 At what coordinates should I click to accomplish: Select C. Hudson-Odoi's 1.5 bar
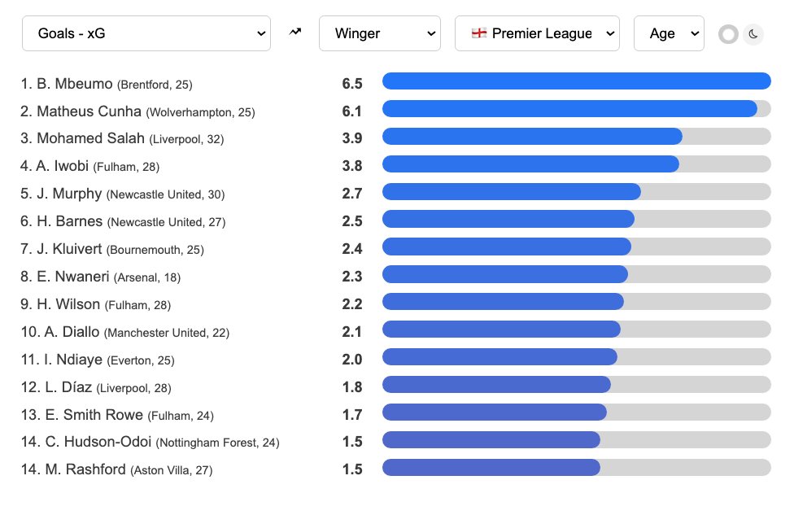491,439
